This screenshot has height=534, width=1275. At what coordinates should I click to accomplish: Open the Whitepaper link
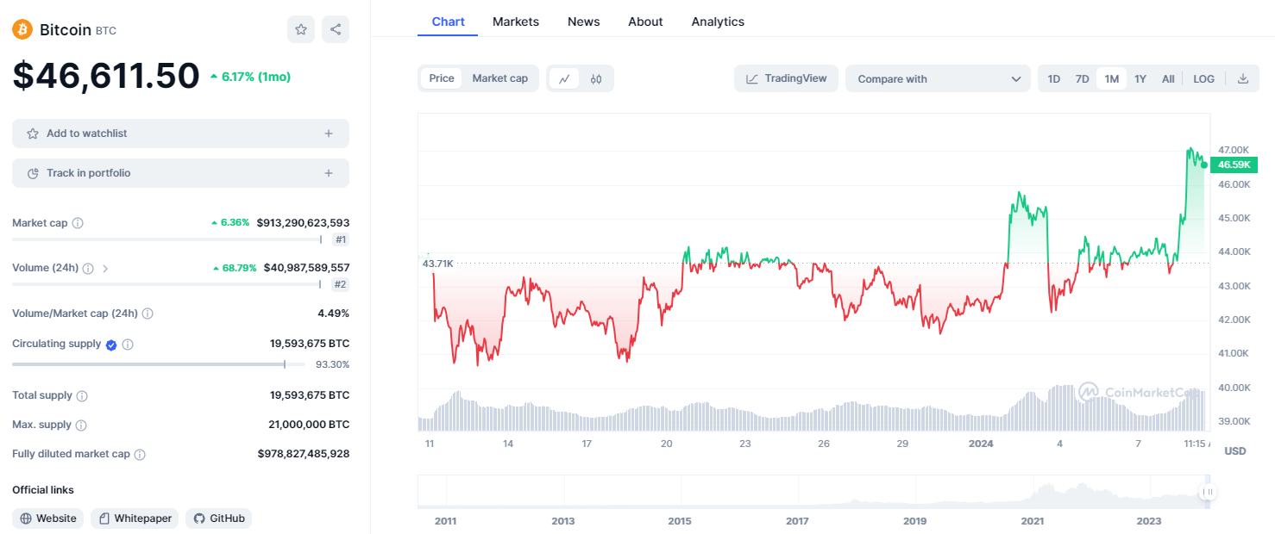pyautogui.click(x=134, y=518)
